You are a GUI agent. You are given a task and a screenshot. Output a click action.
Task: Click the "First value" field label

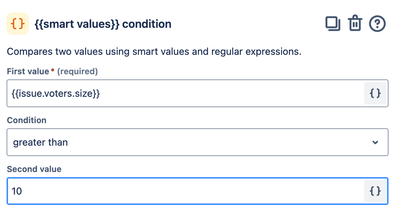[x=28, y=72]
